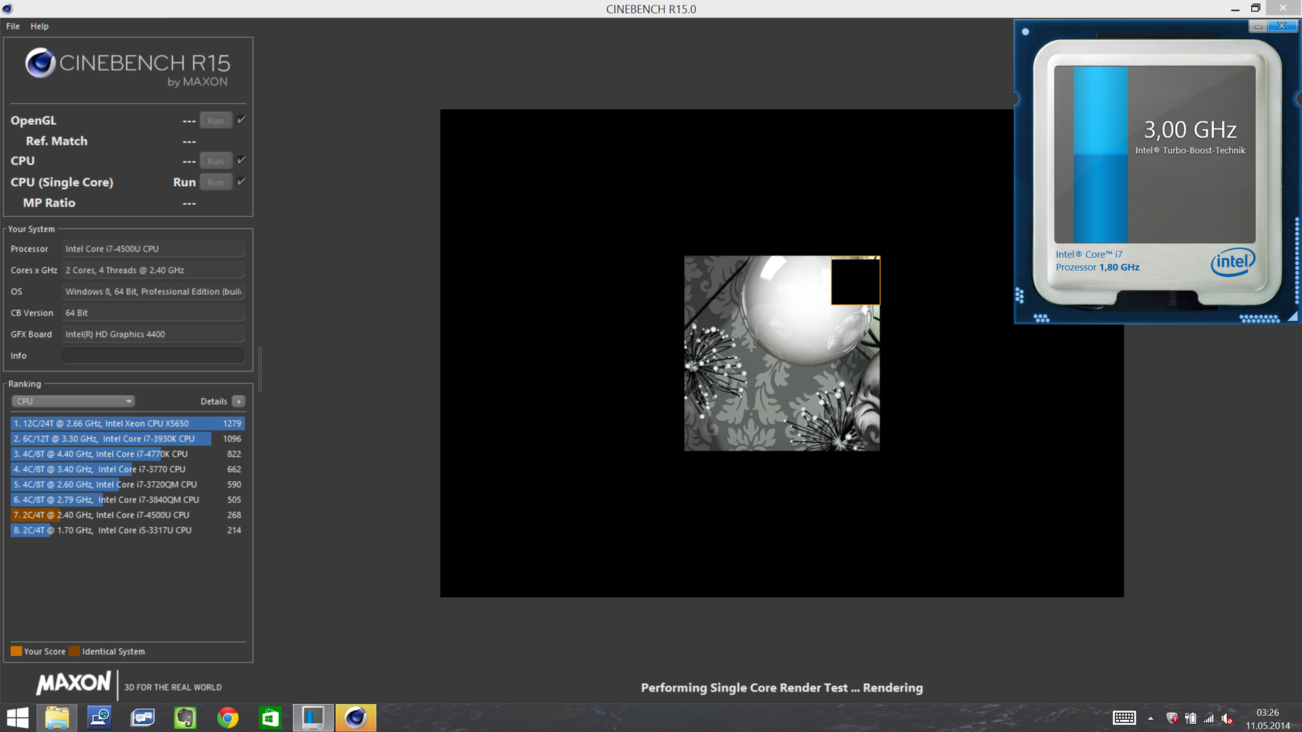Open the Windows Store taskbar icon
Image resolution: width=1302 pixels, height=732 pixels.
click(x=270, y=718)
